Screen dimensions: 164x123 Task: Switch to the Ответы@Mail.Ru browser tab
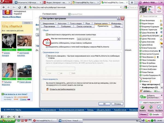[x=86, y=2]
